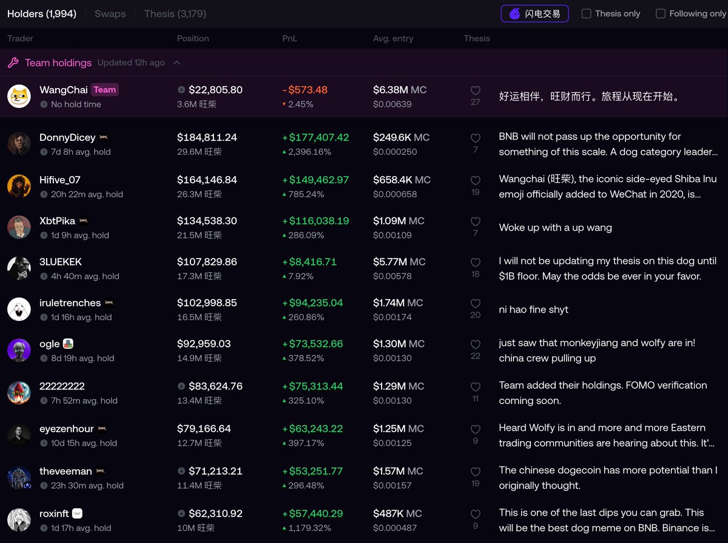Click DonnyDicey's +$177,407.42 PnL value

tap(315, 137)
